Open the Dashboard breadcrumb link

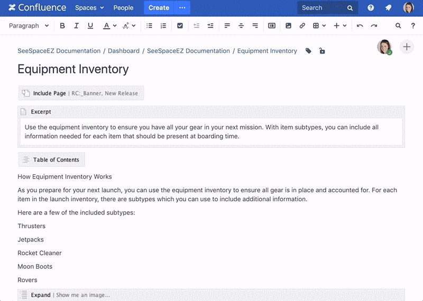click(124, 51)
